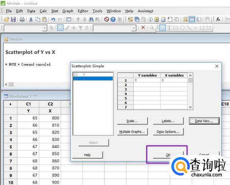230x185 pixels.
Task: Open the Graph menu
Action: (68, 11)
